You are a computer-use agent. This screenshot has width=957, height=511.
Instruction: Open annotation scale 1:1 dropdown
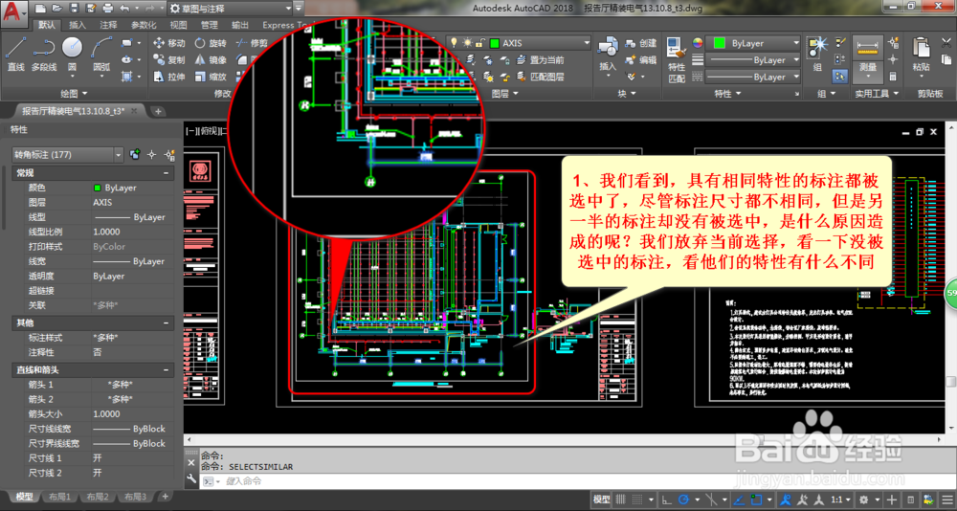click(x=841, y=500)
